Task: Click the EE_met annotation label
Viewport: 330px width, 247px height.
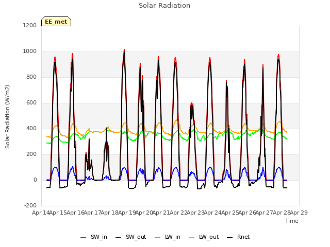Action: [56, 22]
